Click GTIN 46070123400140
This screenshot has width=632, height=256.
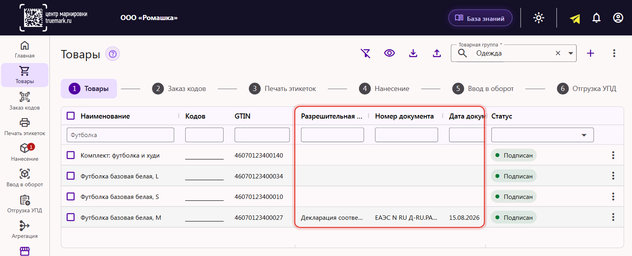[x=259, y=155]
